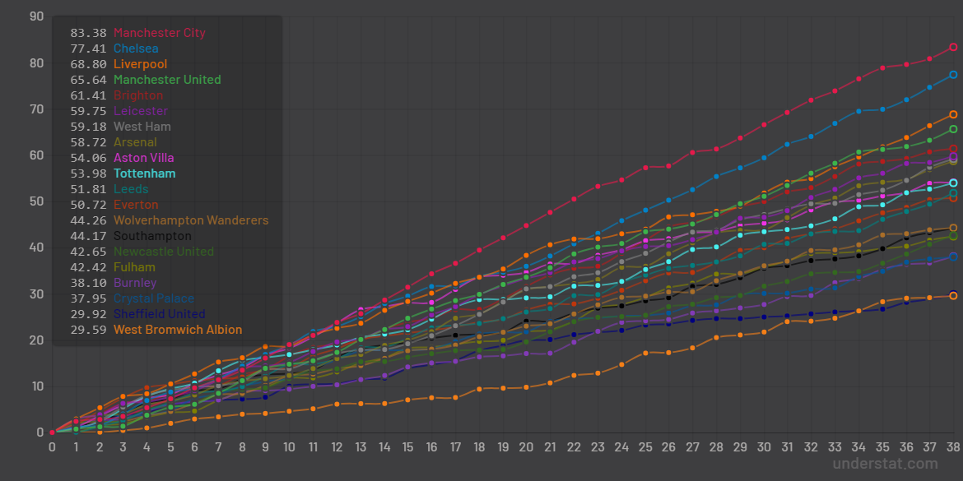The width and height of the screenshot is (963, 481).
Task: Click the 53.98 value beside Tottenham
Action: (x=88, y=173)
